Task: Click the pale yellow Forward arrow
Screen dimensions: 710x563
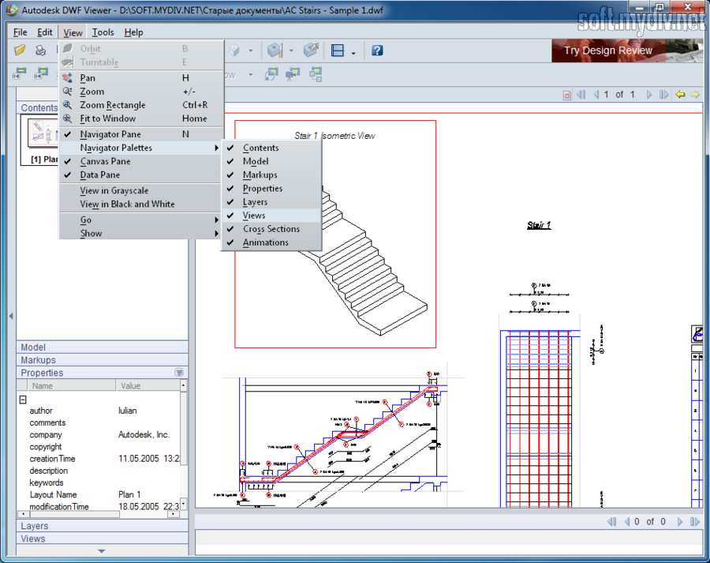Action: 695,94
